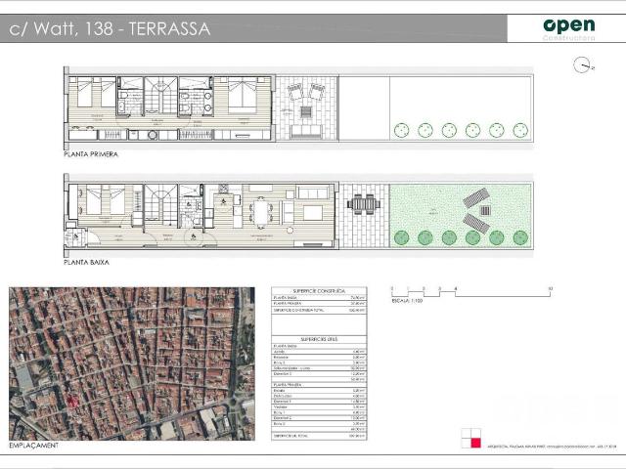The height and width of the screenshot is (469, 626).
Task: Click the indoor dining table on Planta Baixa
Action: (x=262, y=209)
